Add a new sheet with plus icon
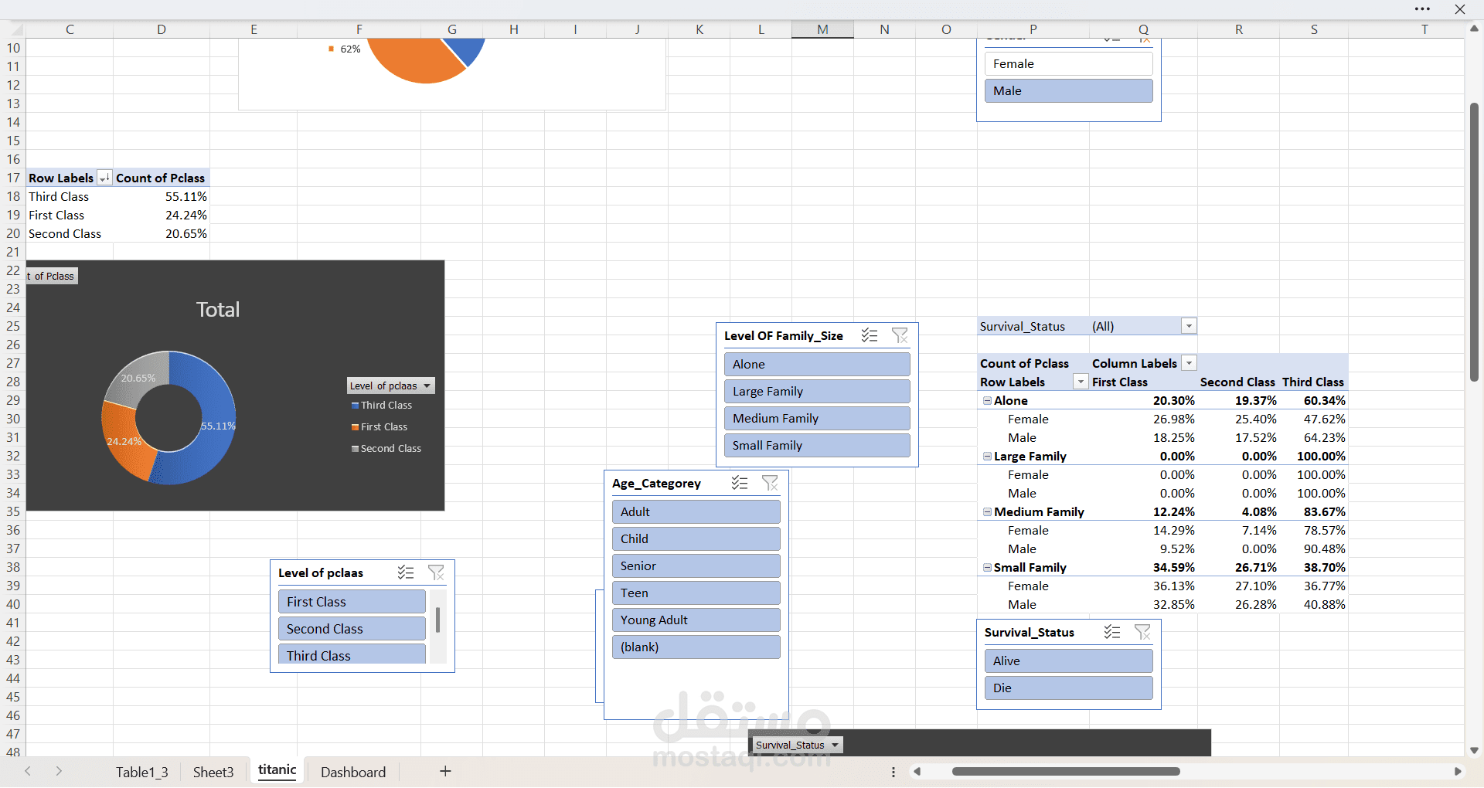 point(445,771)
